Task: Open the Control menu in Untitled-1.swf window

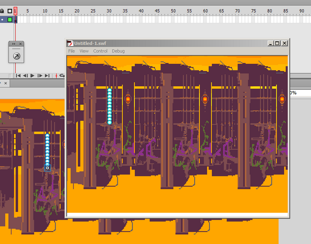Action: tap(100, 51)
